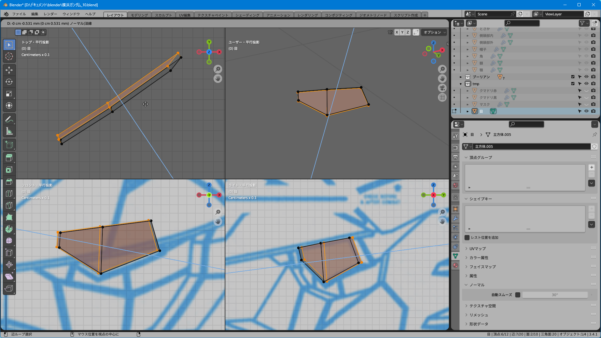The height and width of the screenshot is (338, 601).
Task: Open the オプション dropdown in viewport header
Action: 434,32
